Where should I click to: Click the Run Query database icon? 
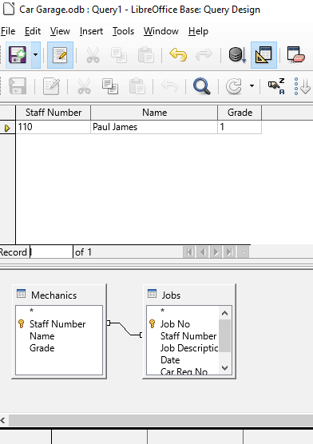pos(237,55)
